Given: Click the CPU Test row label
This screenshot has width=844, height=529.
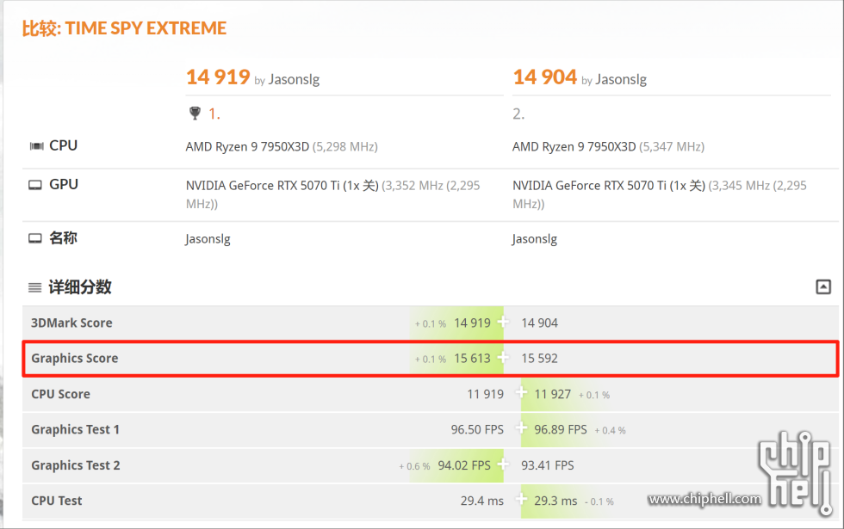Looking at the screenshot, I should (x=57, y=501).
